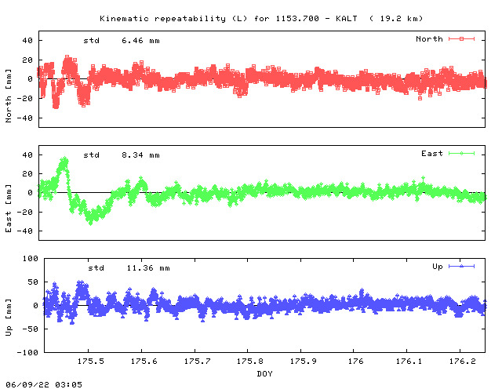
Task: Click the x-axis tick label 176.2
Action: point(462,361)
